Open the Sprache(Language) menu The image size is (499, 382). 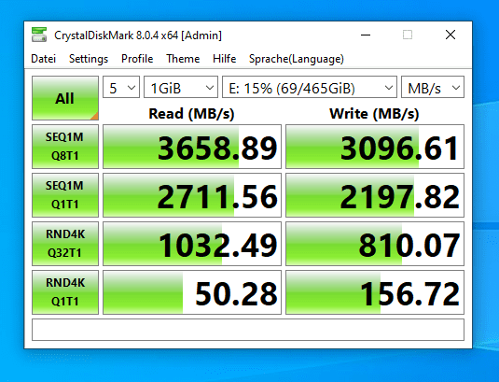pyautogui.click(x=297, y=59)
